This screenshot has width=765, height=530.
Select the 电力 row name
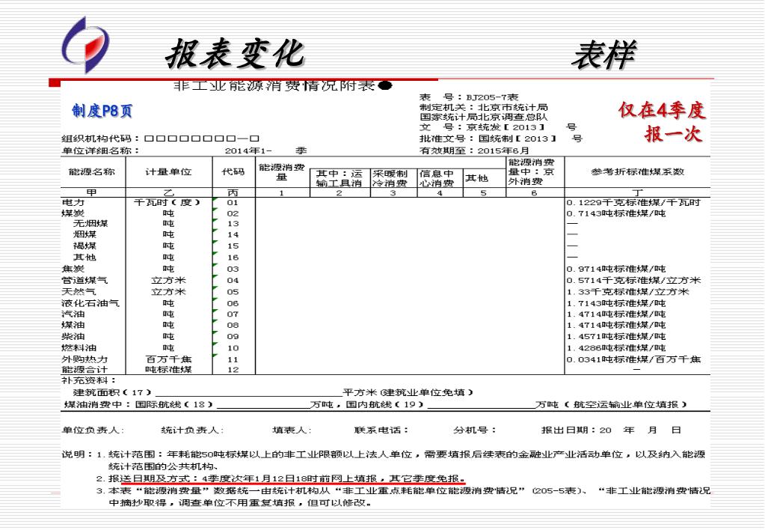pos(73,202)
